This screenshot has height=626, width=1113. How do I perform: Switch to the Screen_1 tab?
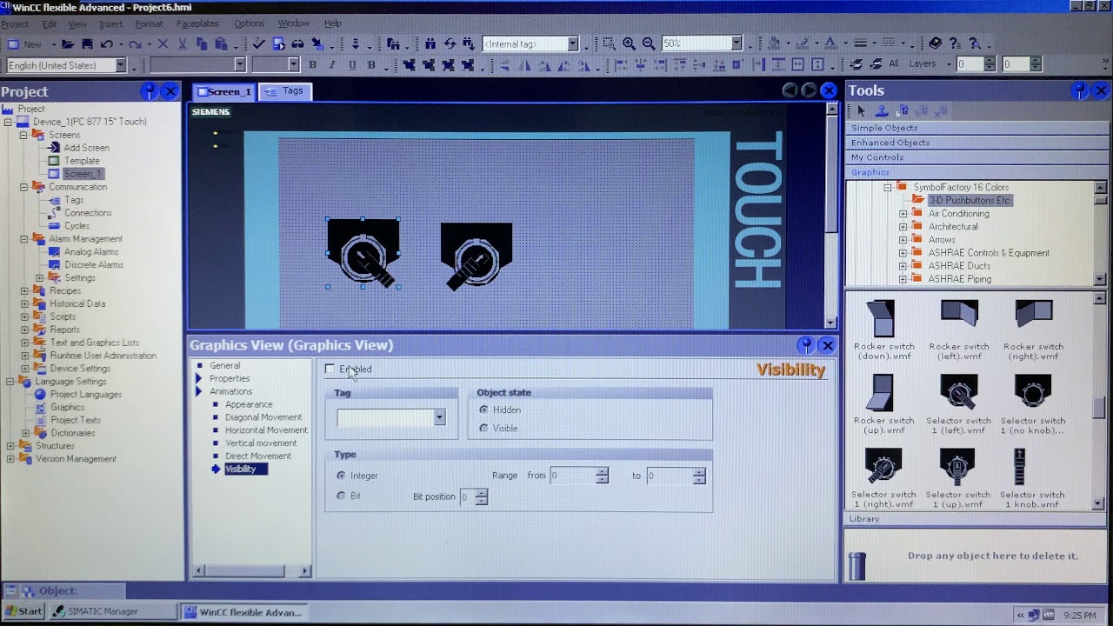coord(223,91)
